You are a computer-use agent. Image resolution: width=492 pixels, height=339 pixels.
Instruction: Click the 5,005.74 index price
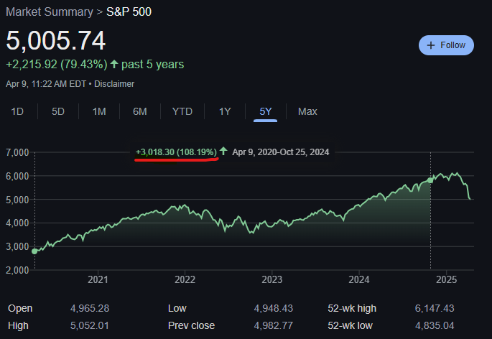(56, 40)
